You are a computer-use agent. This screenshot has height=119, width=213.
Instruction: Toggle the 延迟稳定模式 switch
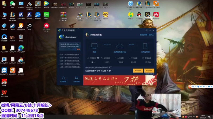[x=110, y=67]
